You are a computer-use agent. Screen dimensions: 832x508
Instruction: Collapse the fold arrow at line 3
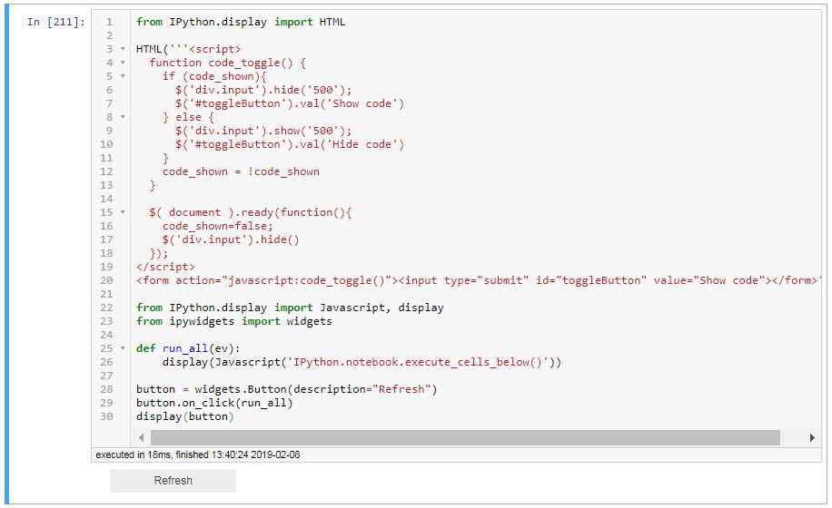coord(123,49)
